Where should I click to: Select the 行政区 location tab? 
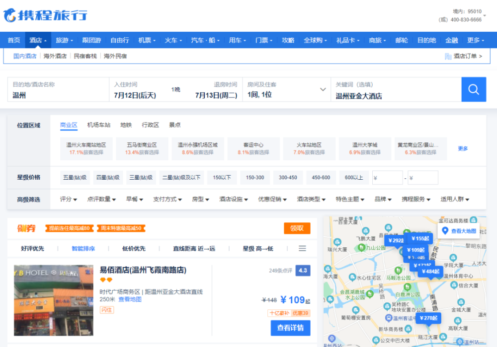tap(150, 125)
